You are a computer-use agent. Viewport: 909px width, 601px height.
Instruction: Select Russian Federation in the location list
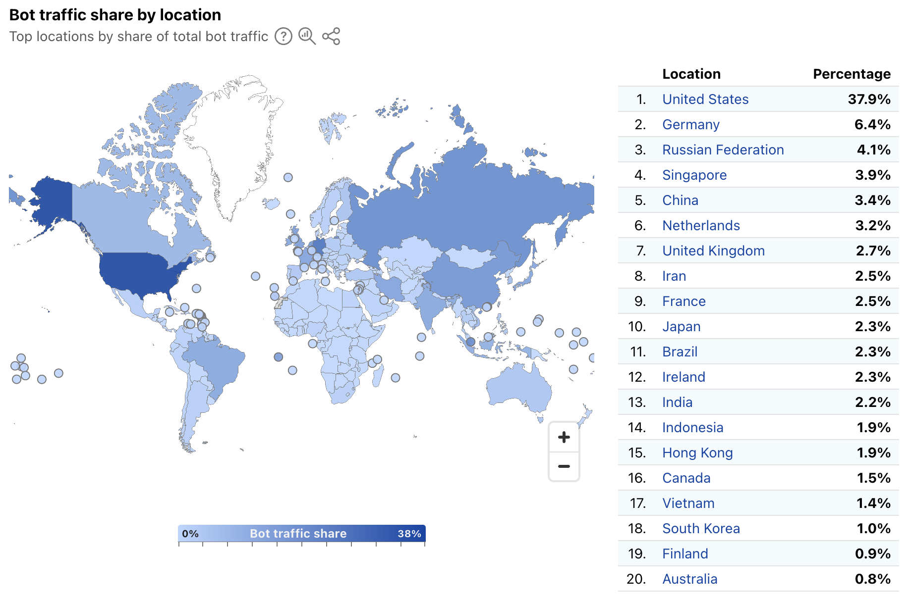point(723,150)
